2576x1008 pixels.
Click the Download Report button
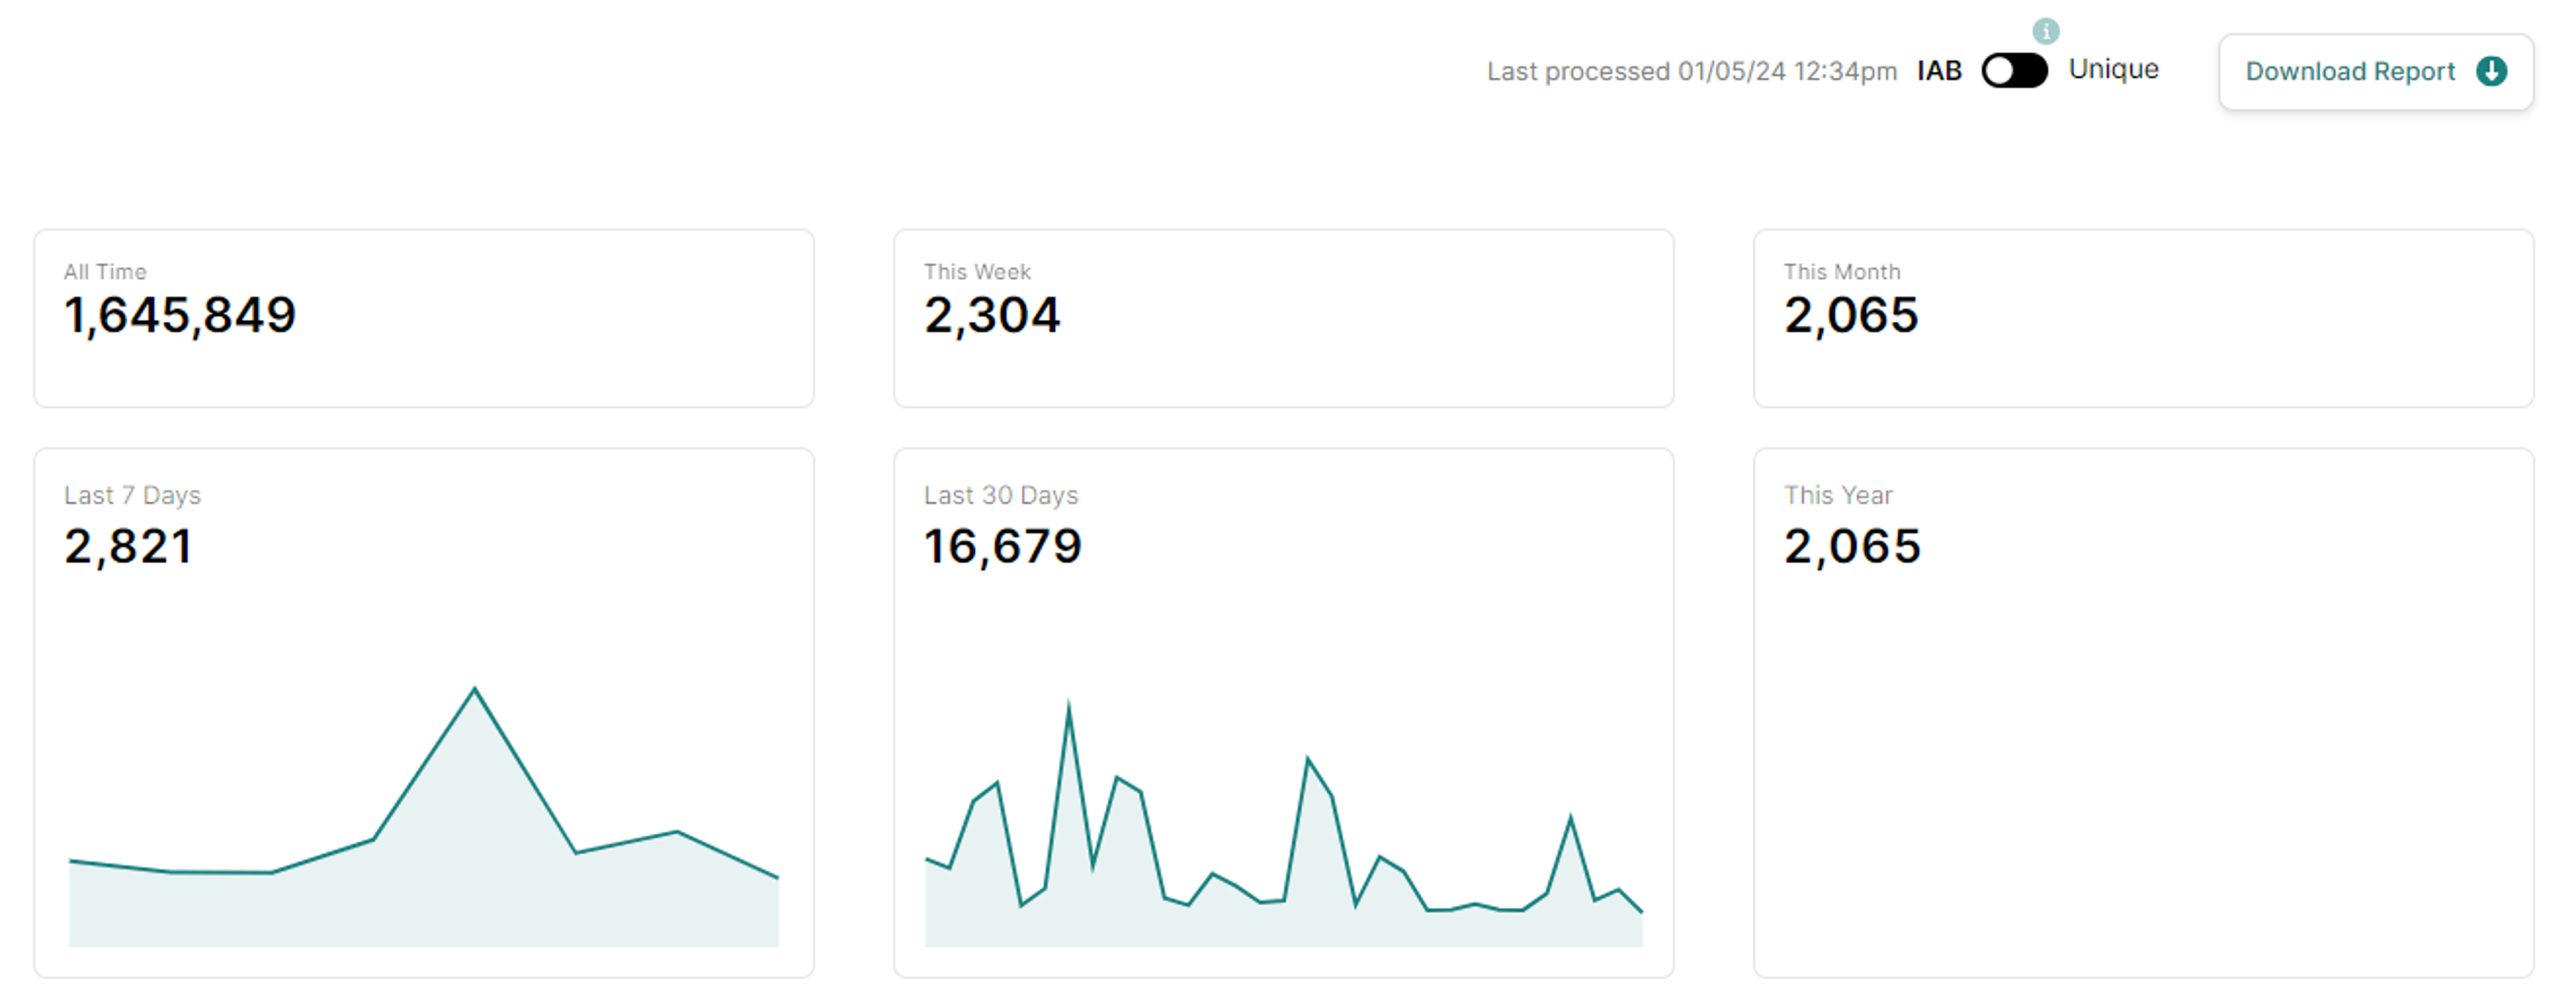[x=2350, y=71]
